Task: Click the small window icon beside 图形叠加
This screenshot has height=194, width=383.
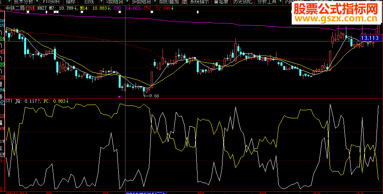Action: [184, 2]
